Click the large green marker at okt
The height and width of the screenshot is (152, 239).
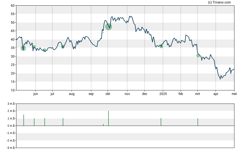[x=108, y=27]
